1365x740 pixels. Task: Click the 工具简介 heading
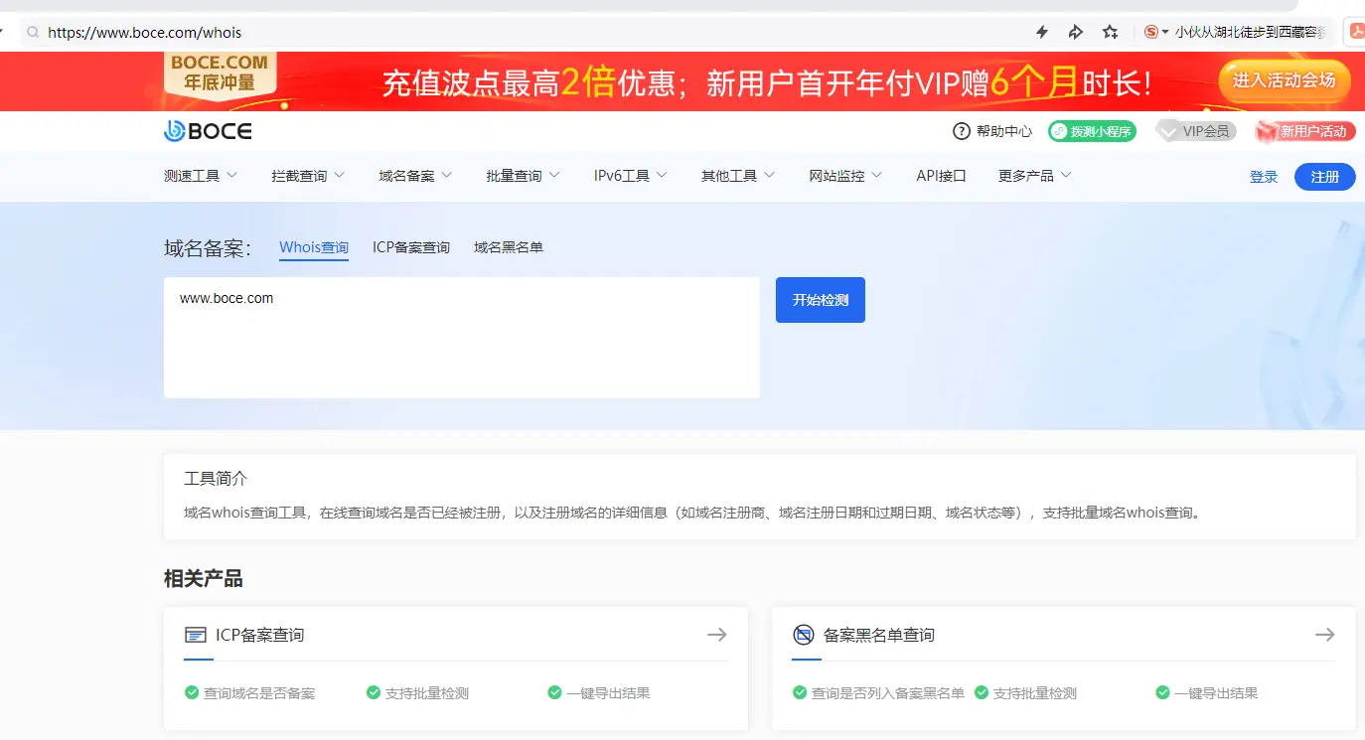[216, 479]
